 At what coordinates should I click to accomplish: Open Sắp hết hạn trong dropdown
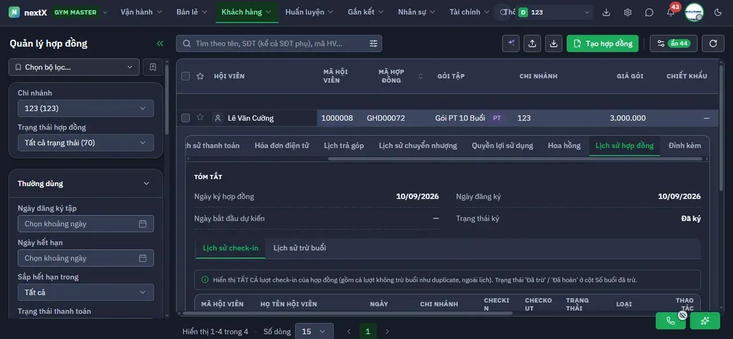tap(86, 292)
